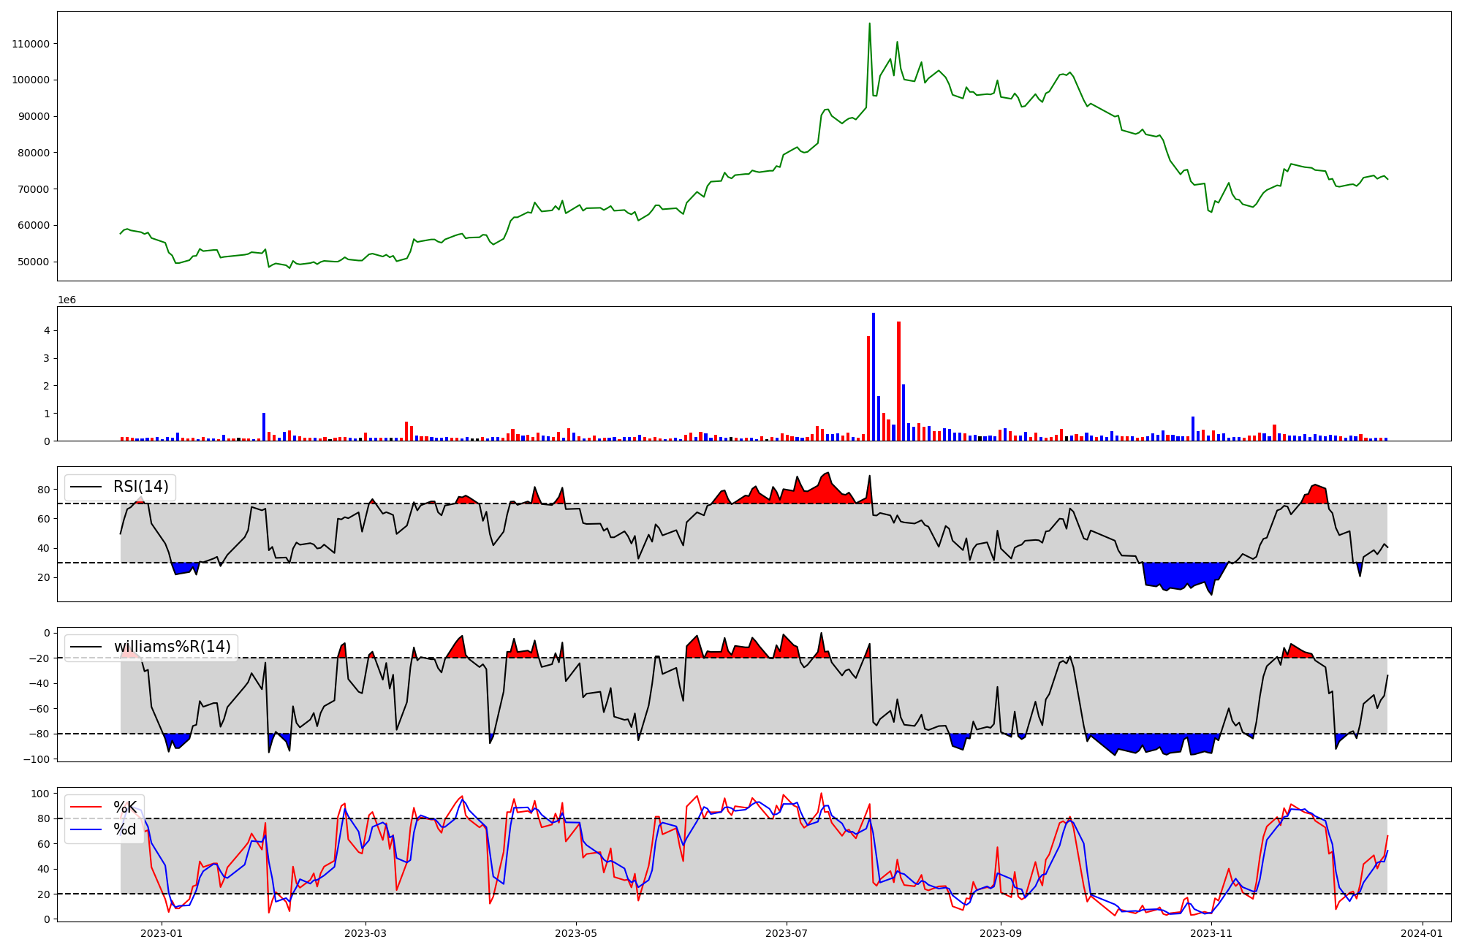Click the williams%R(14) legend entry
This screenshot has width=1462, height=950.
pos(172,647)
